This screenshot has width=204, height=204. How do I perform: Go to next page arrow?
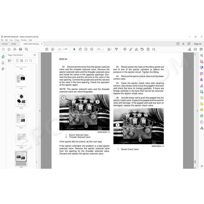(52, 49)
